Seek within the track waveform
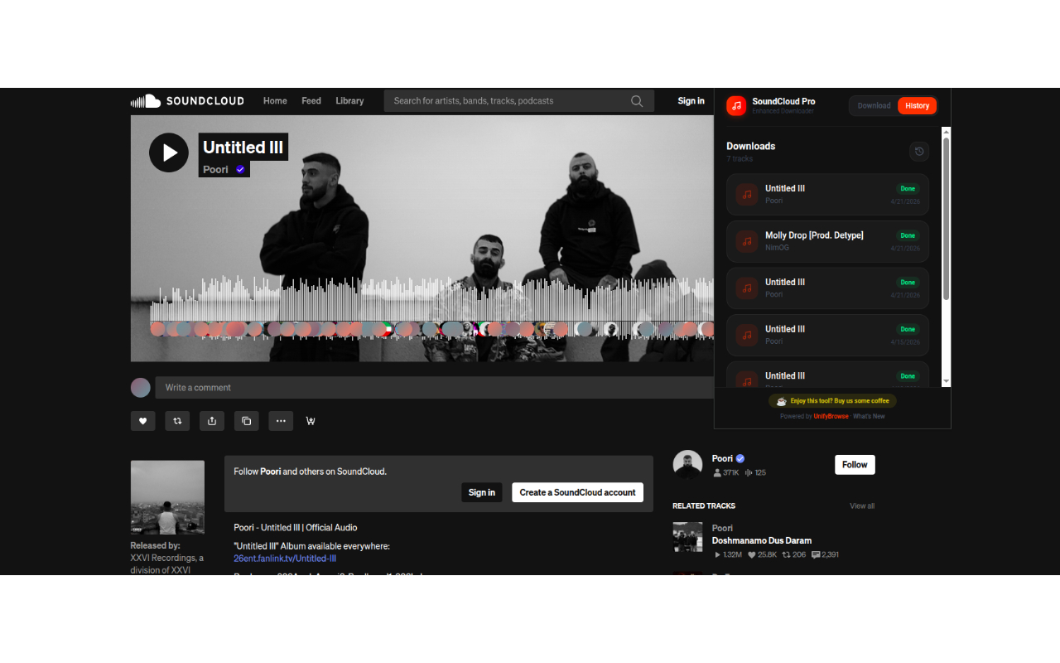The image size is (1060, 663). pyautogui.click(x=431, y=307)
